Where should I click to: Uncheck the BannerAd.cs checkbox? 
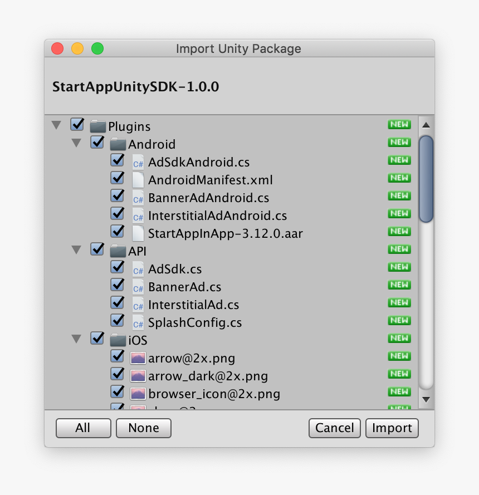click(117, 285)
